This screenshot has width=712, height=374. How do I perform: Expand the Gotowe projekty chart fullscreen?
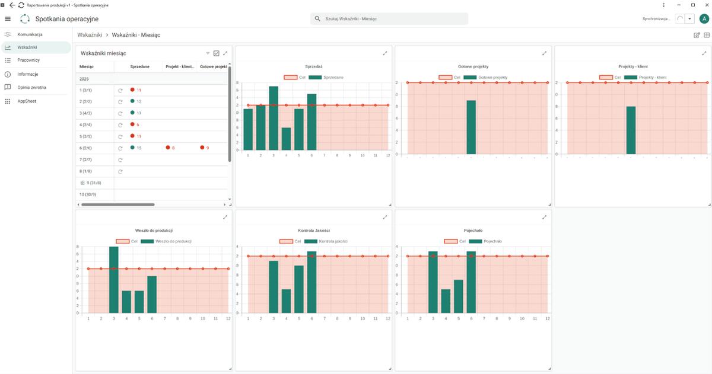545,53
